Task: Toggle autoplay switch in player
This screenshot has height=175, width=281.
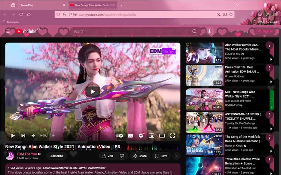Action: tap(119, 136)
